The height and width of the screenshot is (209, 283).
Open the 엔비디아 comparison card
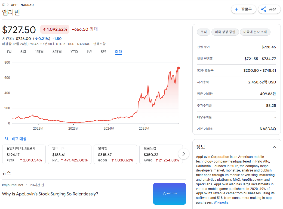pyautogui.click(x=70, y=154)
